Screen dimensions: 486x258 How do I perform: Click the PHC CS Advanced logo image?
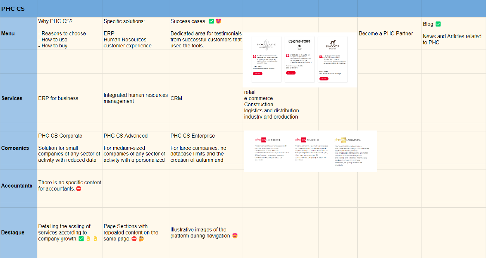coord(307,140)
